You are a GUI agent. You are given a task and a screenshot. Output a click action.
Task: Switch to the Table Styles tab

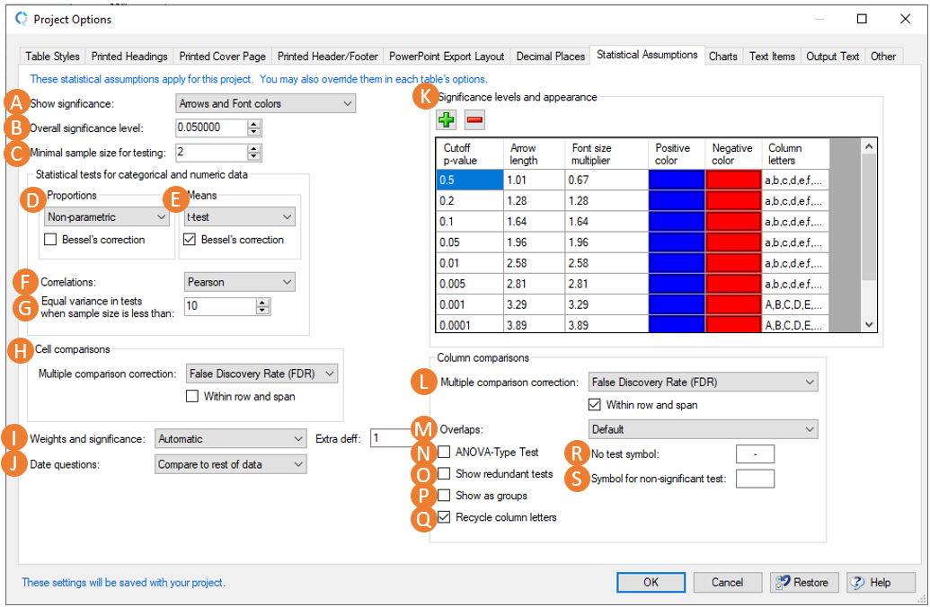[52, 57]
